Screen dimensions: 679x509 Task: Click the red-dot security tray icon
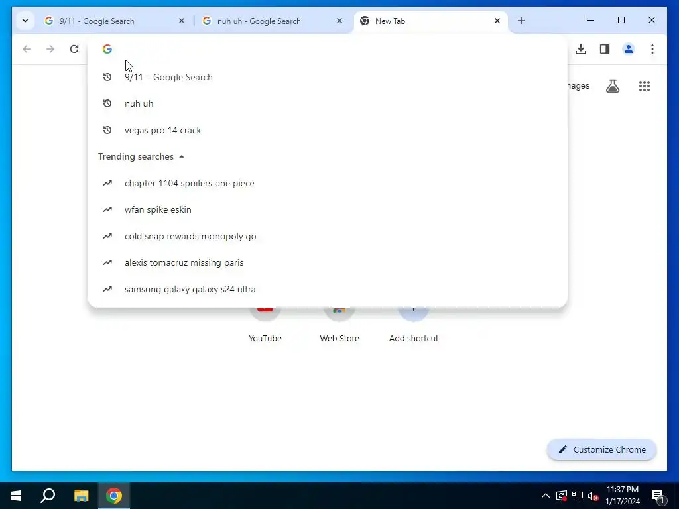coord(562,496)
